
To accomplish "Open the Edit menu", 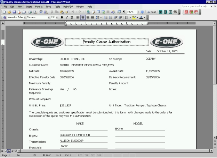I will coord(12,7).
